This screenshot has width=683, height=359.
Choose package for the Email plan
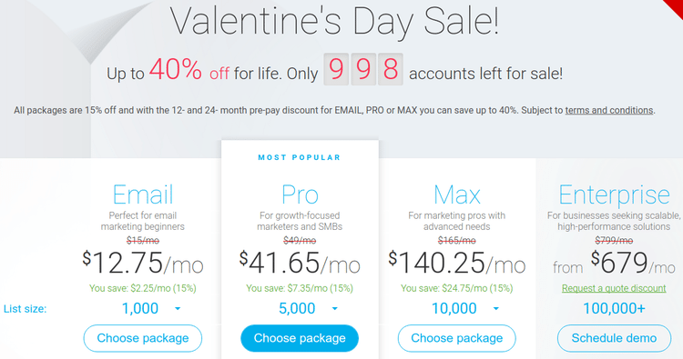point(143,338)
